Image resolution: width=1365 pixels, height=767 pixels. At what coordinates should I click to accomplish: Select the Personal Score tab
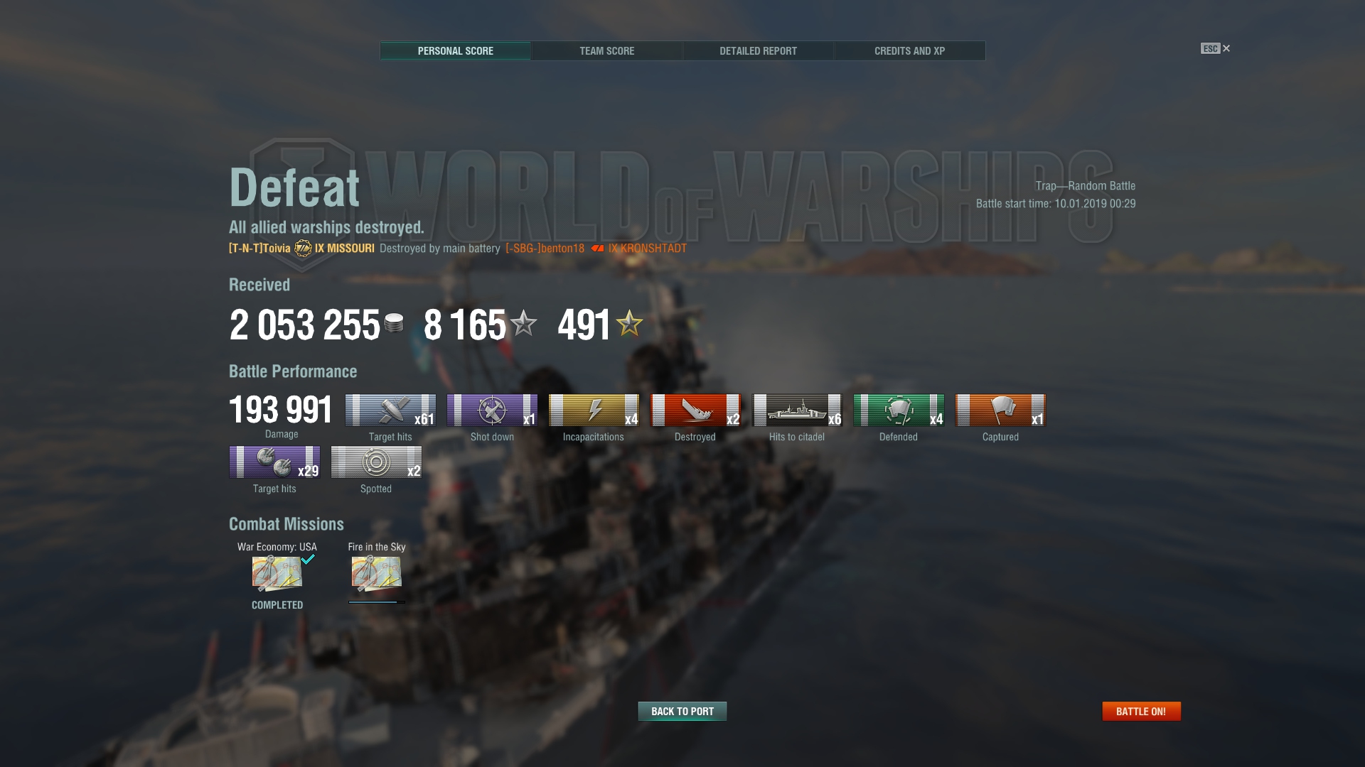[455, 51]
